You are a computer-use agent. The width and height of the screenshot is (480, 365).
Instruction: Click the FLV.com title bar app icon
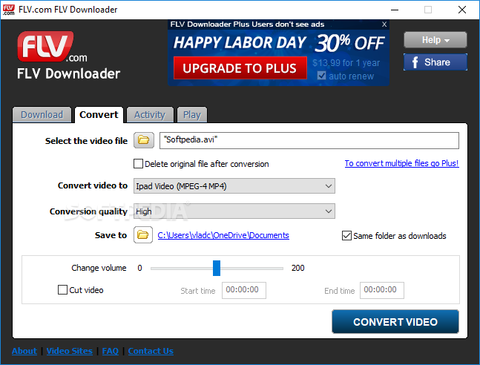pyautogui.click(x=8, y=10)
